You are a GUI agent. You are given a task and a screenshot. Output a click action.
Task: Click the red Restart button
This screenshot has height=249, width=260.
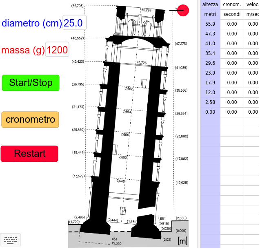(29, 154)
